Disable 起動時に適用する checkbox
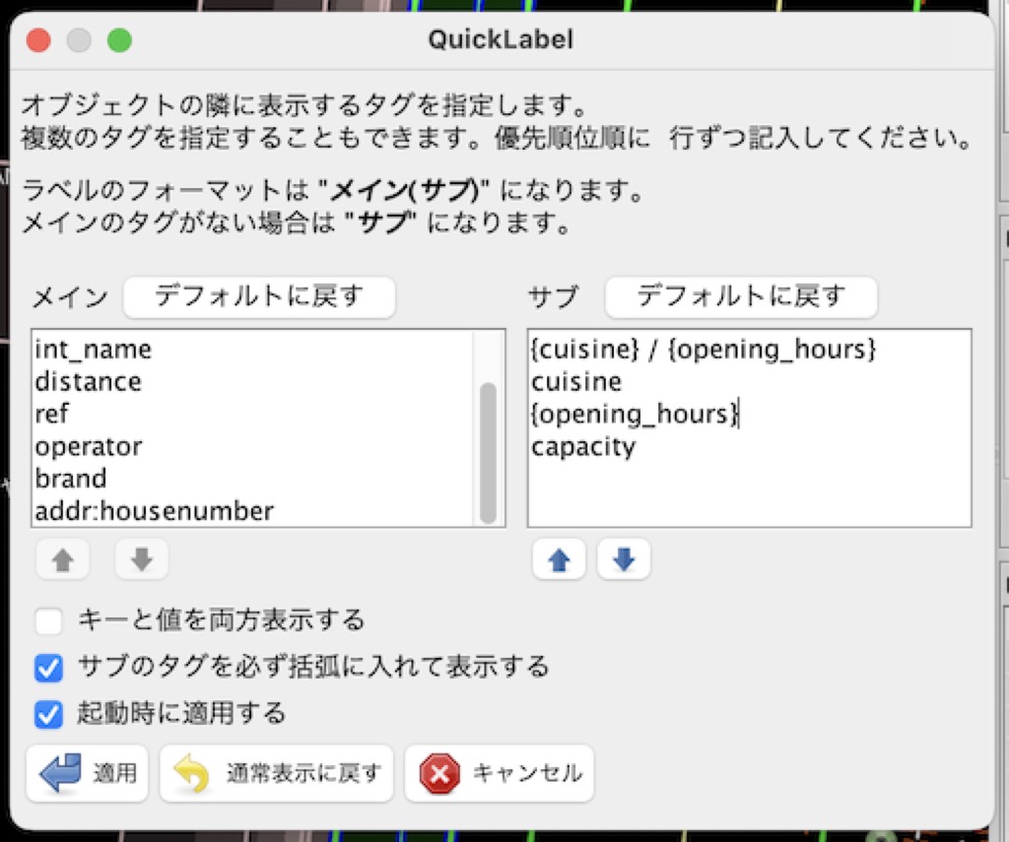 (48, 713)
